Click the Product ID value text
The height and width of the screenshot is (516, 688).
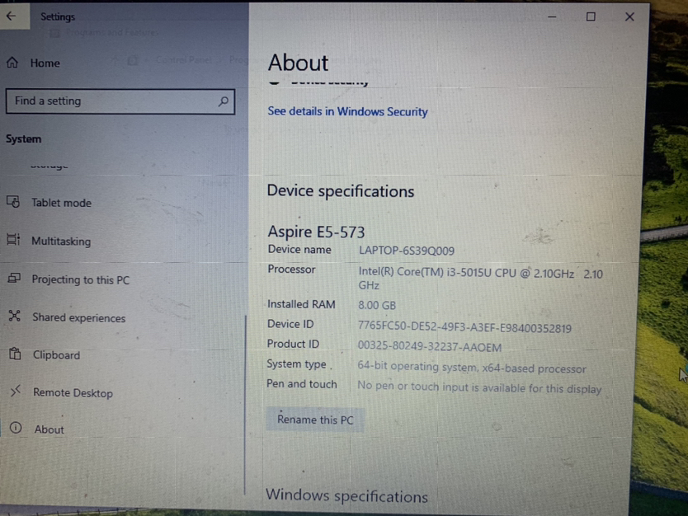[x=429, y=347]
